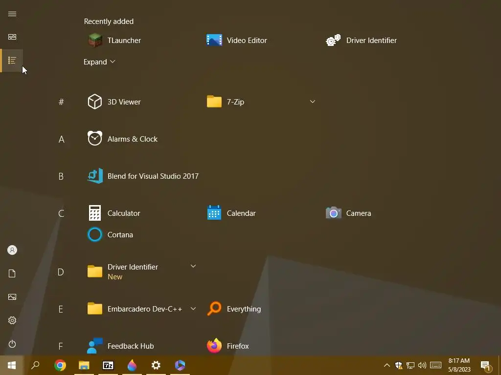Screen dimensions: 501x375
Task: Click the hamburger menu icon
Action: [12, 14]
